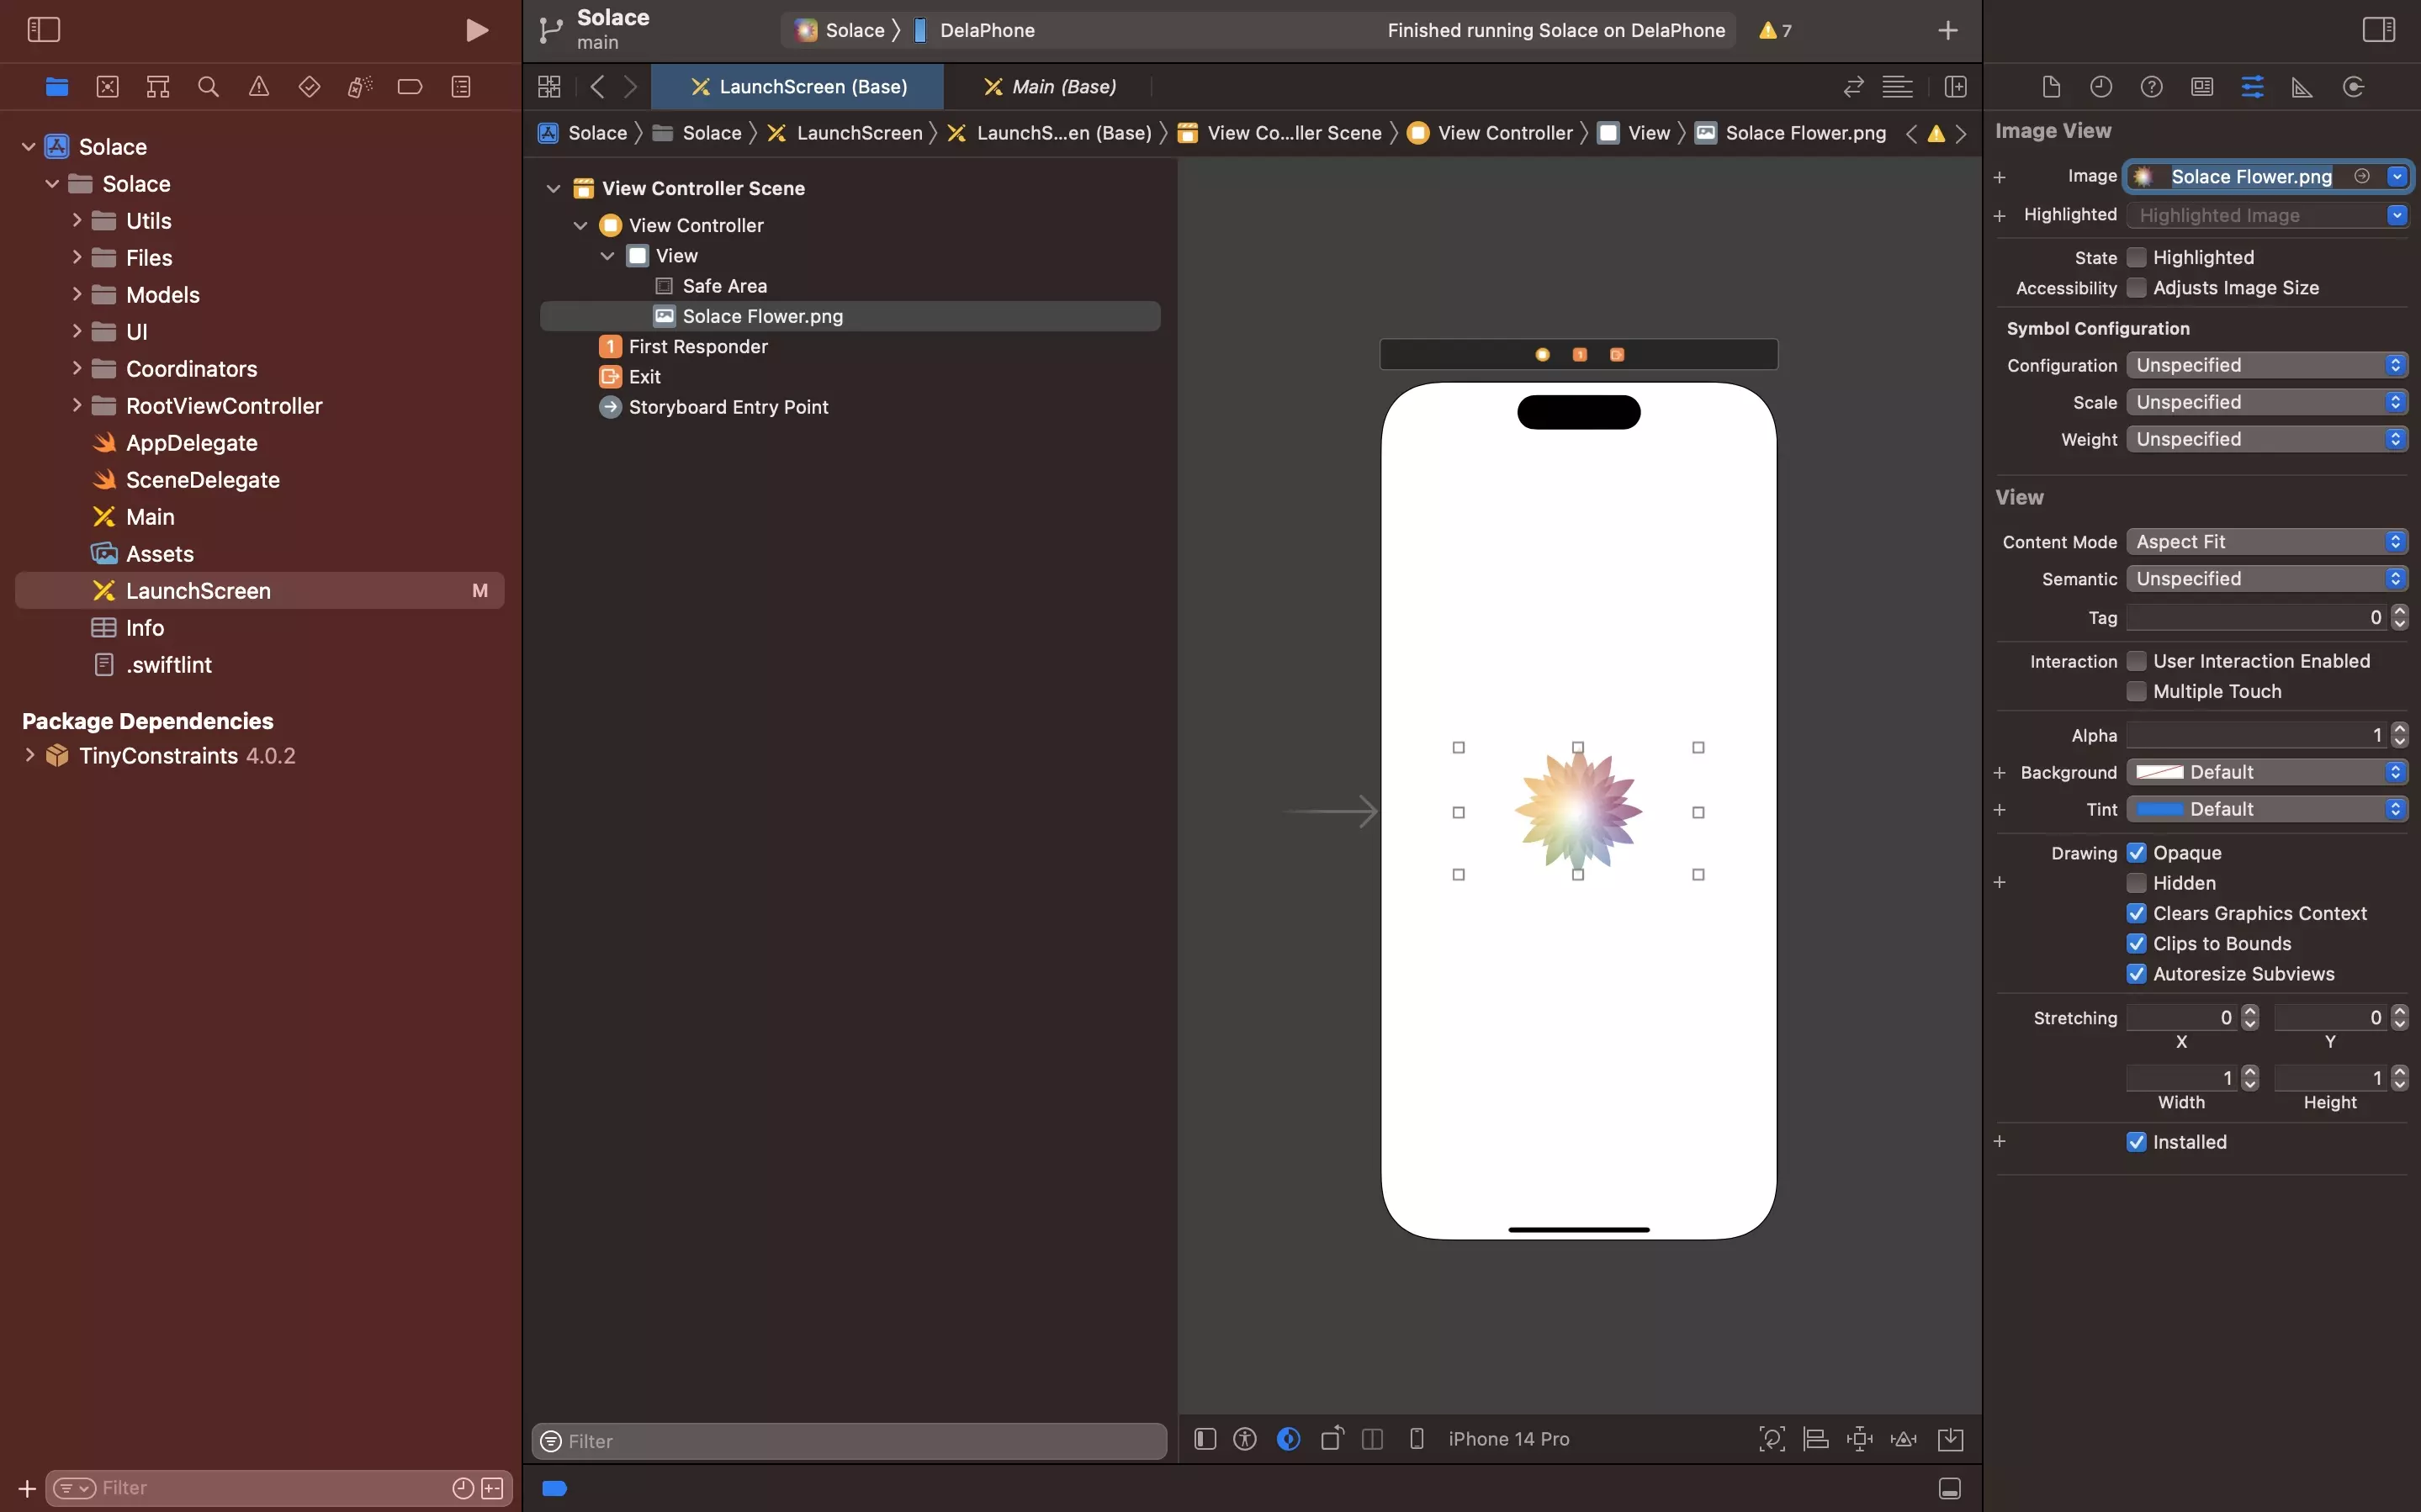
Task: Open the Symbol navigator
Action: 158,87
